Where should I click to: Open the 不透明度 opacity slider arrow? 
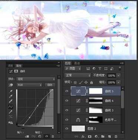118,76
